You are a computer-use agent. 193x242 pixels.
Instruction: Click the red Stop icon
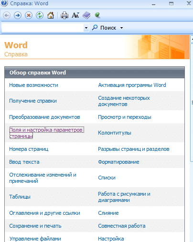click(x=29, y=15)
